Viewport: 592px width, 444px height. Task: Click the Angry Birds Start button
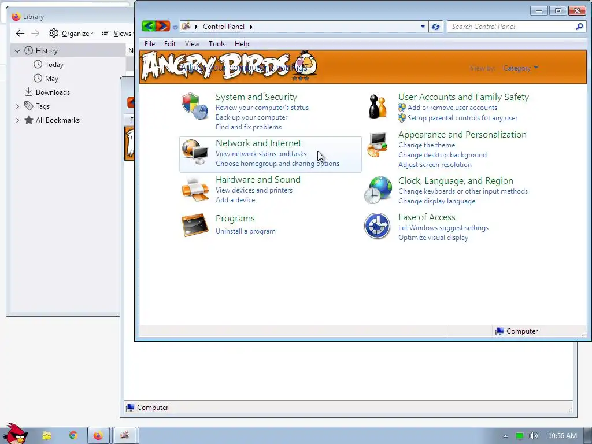pos(14,434)
